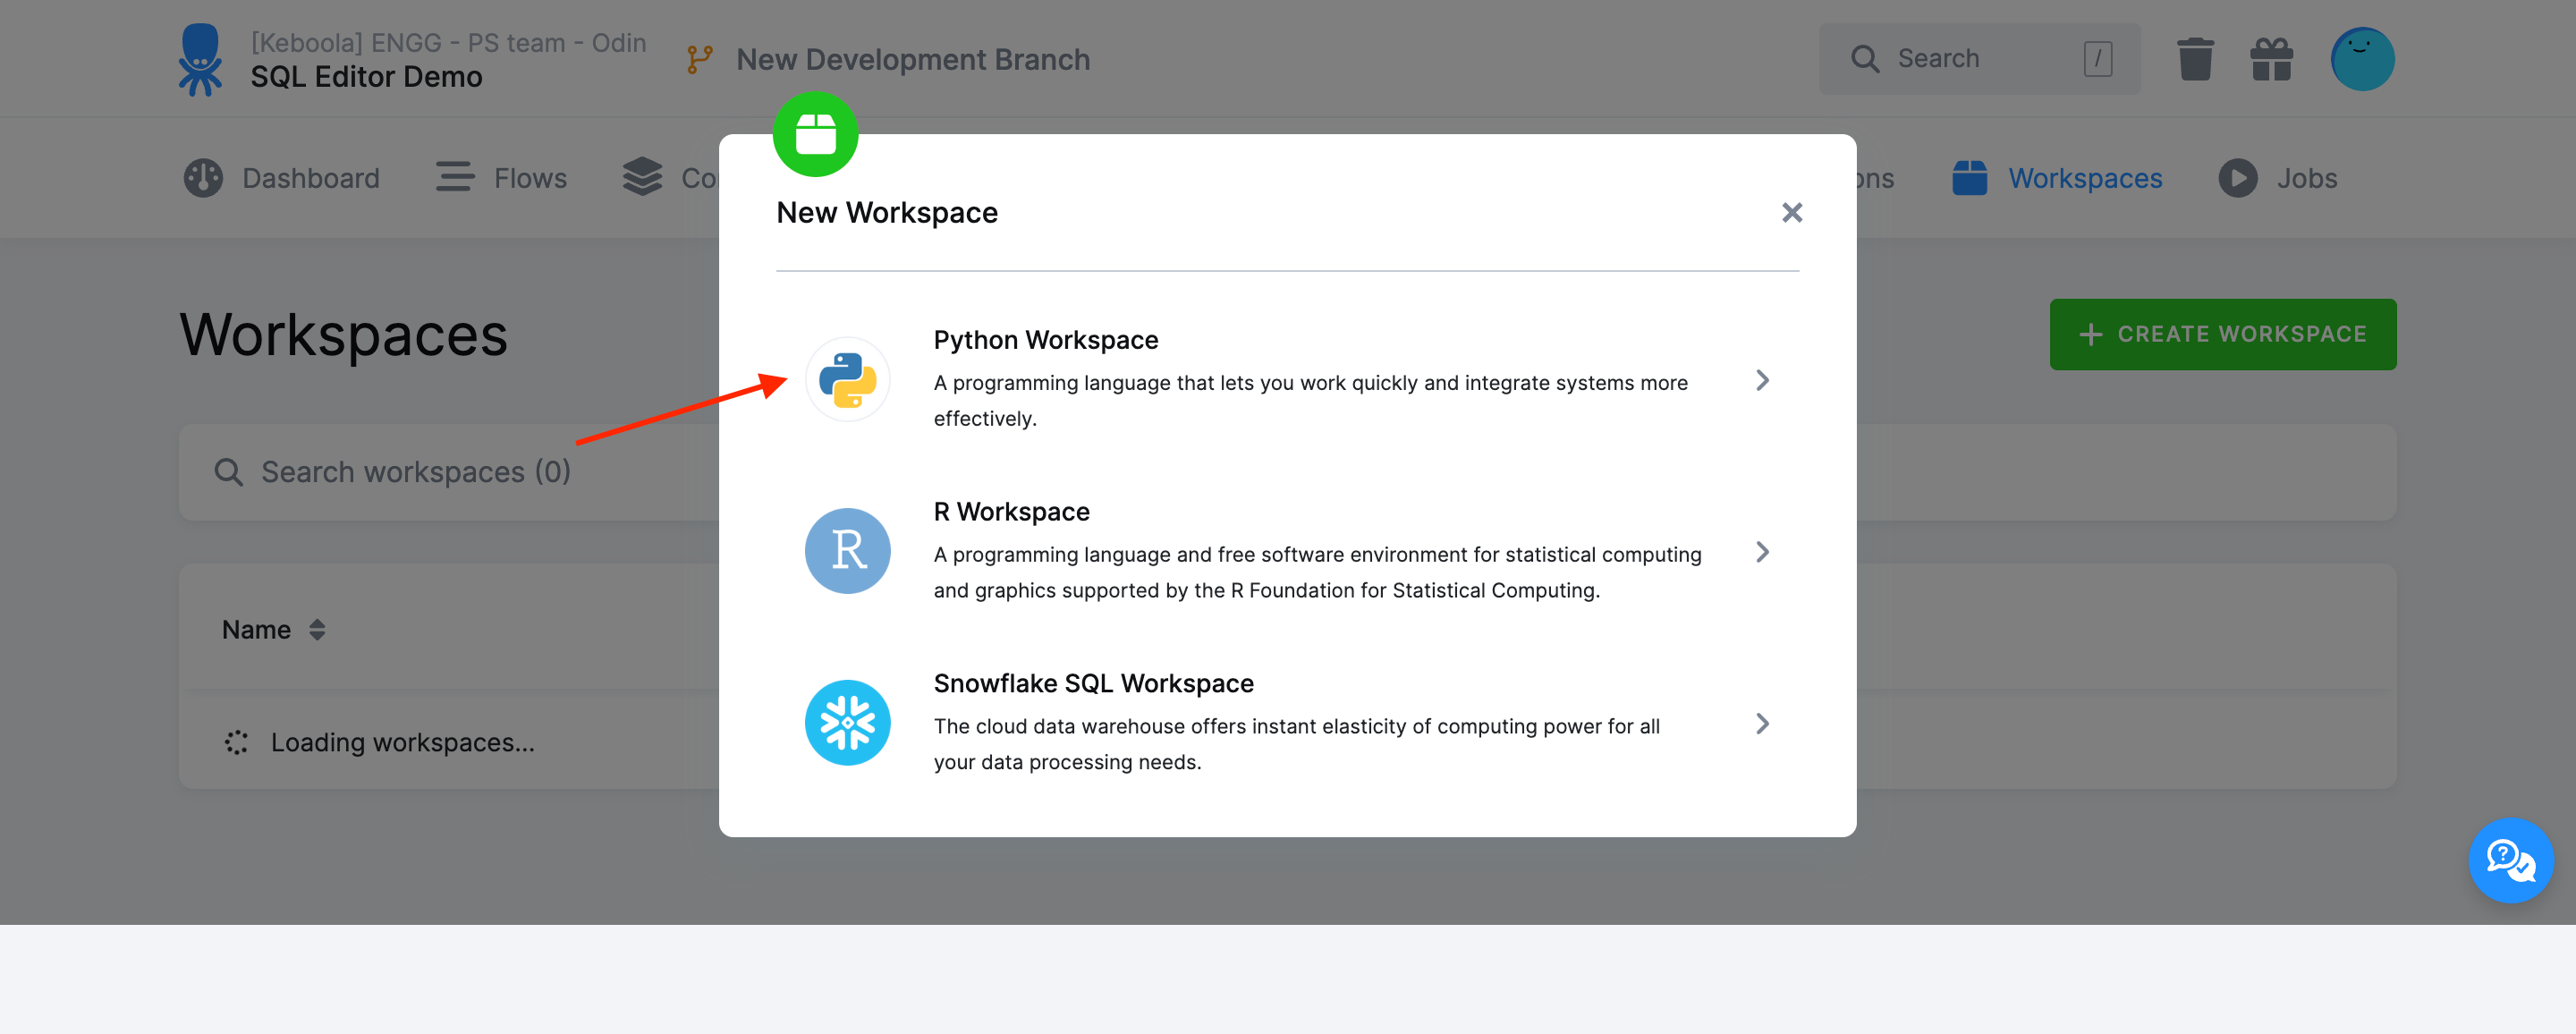Screen dimensions: 2576x1034
Task: Open the Dashboard section
Action: pyautogui.click(x=281, y=178)
